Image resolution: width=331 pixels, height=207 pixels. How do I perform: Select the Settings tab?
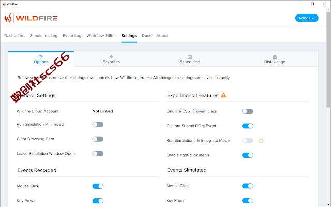point(129,36)
